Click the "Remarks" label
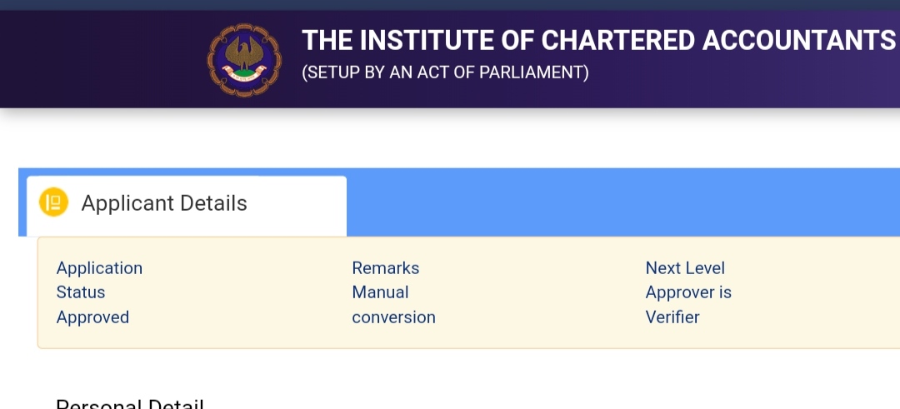900x409 pixels. pos(385,268)
